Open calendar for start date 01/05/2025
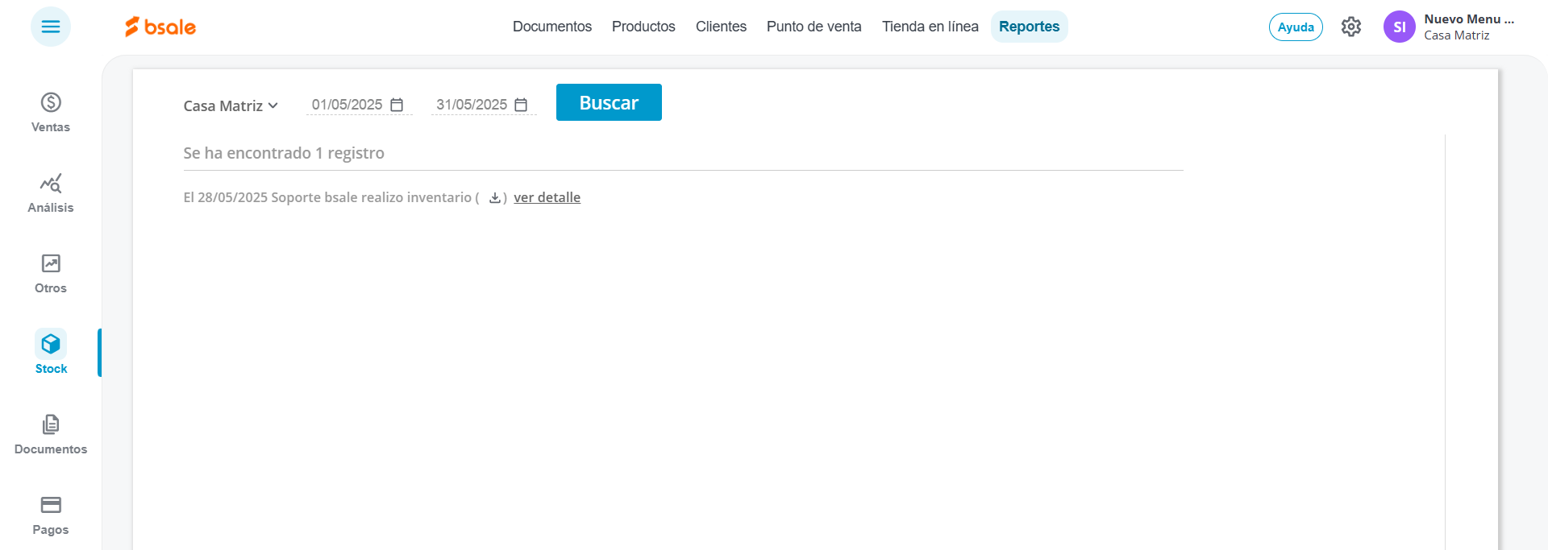The width and height of the screenshot is (1548, 550). point(397,105)
